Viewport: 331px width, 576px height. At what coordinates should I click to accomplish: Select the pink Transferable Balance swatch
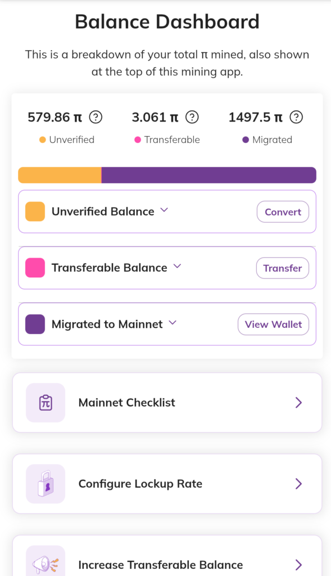pyautogui.click(x=35, y=267)
